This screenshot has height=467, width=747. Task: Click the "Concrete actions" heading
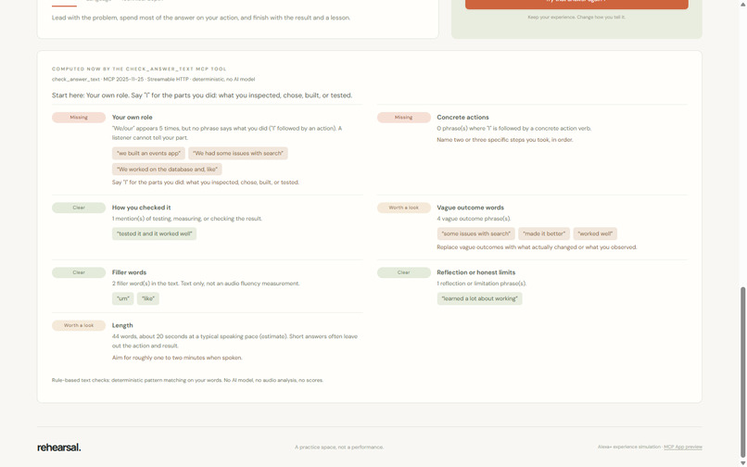[462, 118]
